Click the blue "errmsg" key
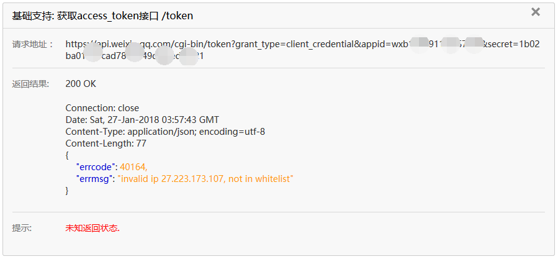Image resolution: width=558 pixels, height=259 pixels. point(94,179)
